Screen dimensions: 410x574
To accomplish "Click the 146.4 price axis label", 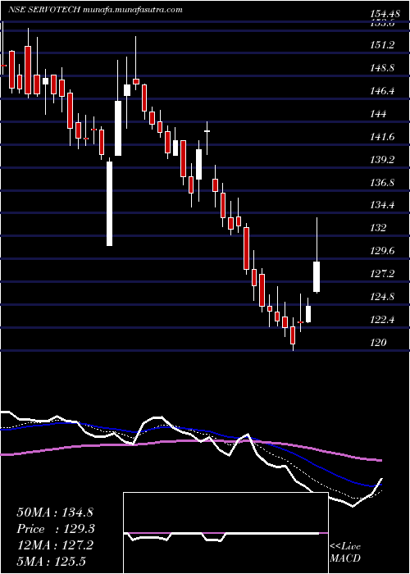I will [382, 91].
